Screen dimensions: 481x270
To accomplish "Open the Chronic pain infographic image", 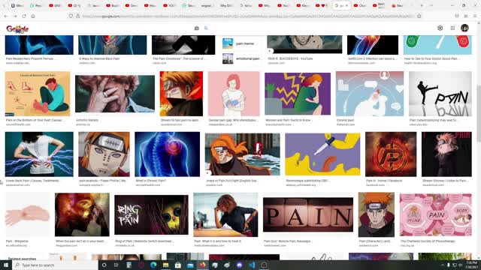I will point(370,94).
